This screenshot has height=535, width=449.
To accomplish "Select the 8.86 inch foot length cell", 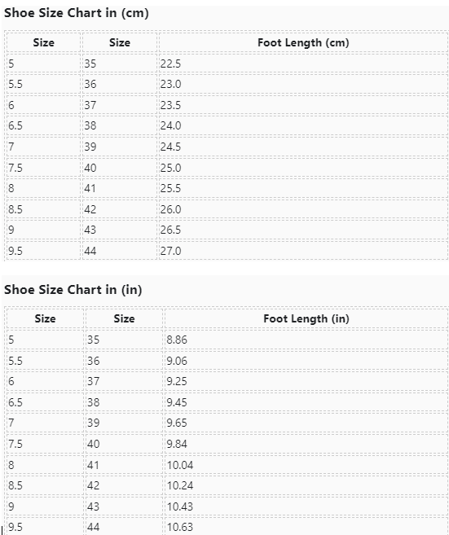I will [306, 340].
